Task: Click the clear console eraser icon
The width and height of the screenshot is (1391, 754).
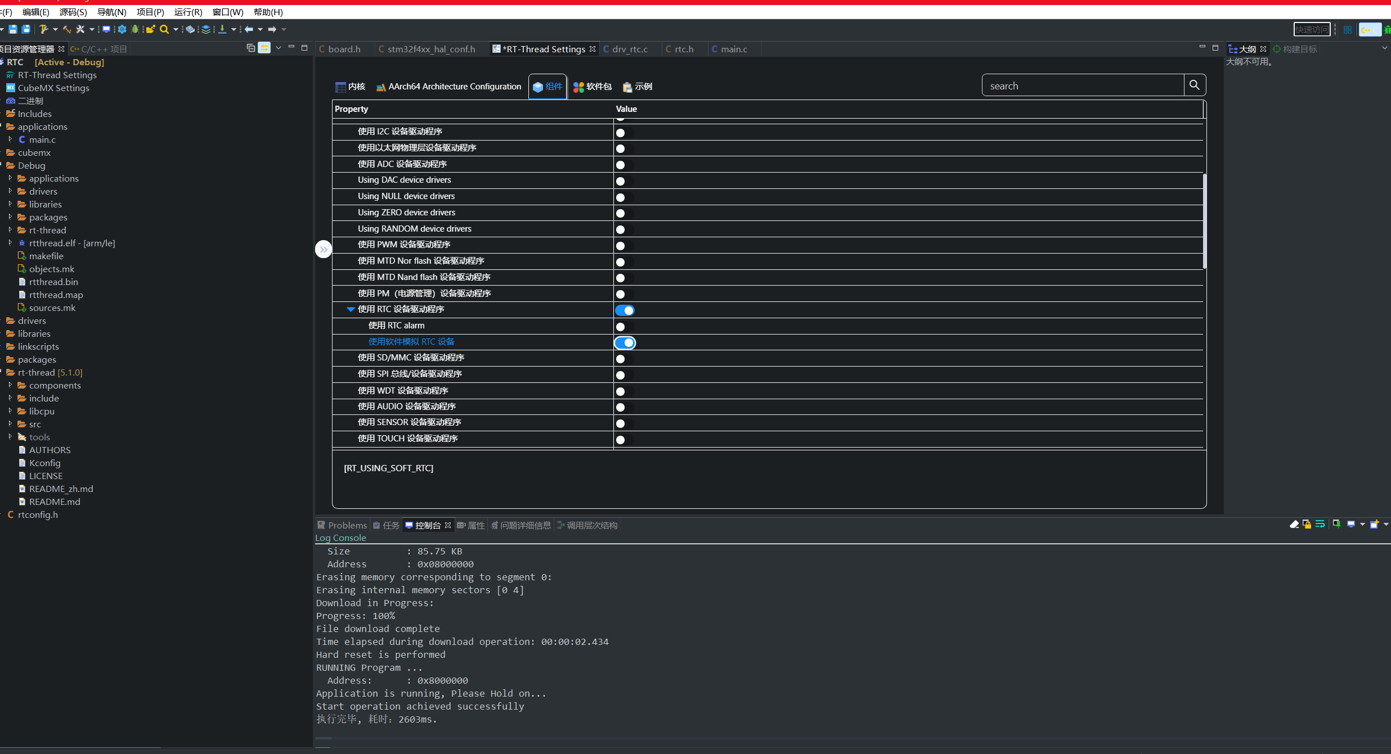Action: [x=1294, y=525]
